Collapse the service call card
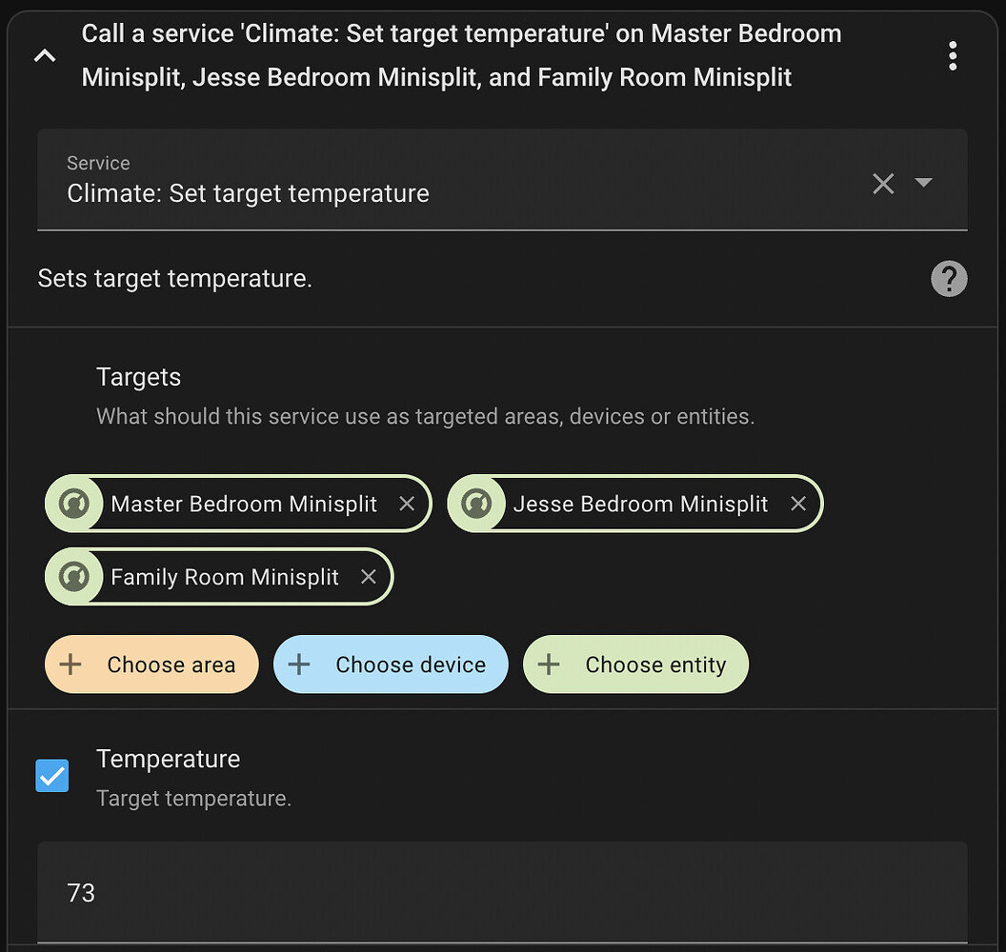This screenshot has height=952, width=1006. click(x=44, y=55)
